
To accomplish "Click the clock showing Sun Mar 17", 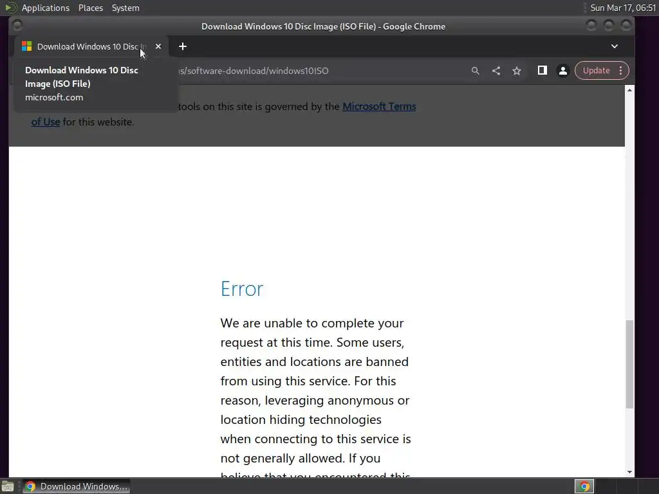I will pyautogui.click(x=623, y=8).
